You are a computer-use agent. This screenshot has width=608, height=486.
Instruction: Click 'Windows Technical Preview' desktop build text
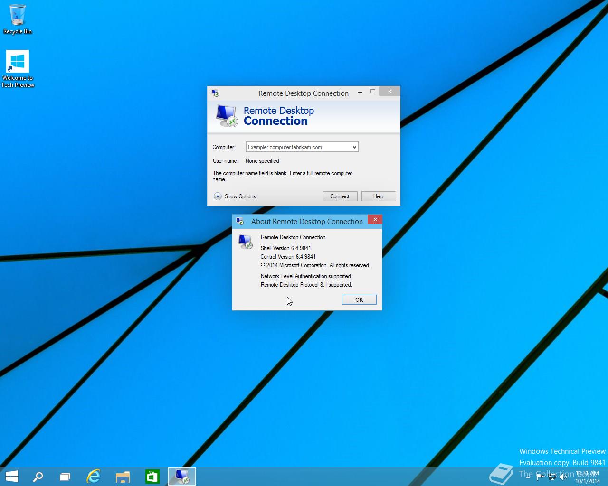tap(562, 451)
